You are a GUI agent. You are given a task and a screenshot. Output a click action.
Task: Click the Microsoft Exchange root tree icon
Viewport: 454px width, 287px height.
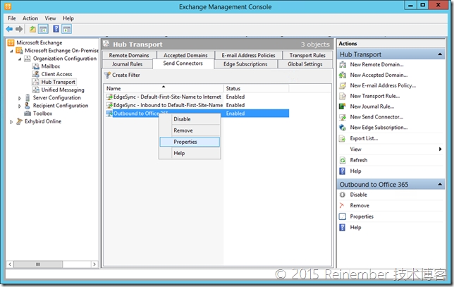click(x=11, y=43)
